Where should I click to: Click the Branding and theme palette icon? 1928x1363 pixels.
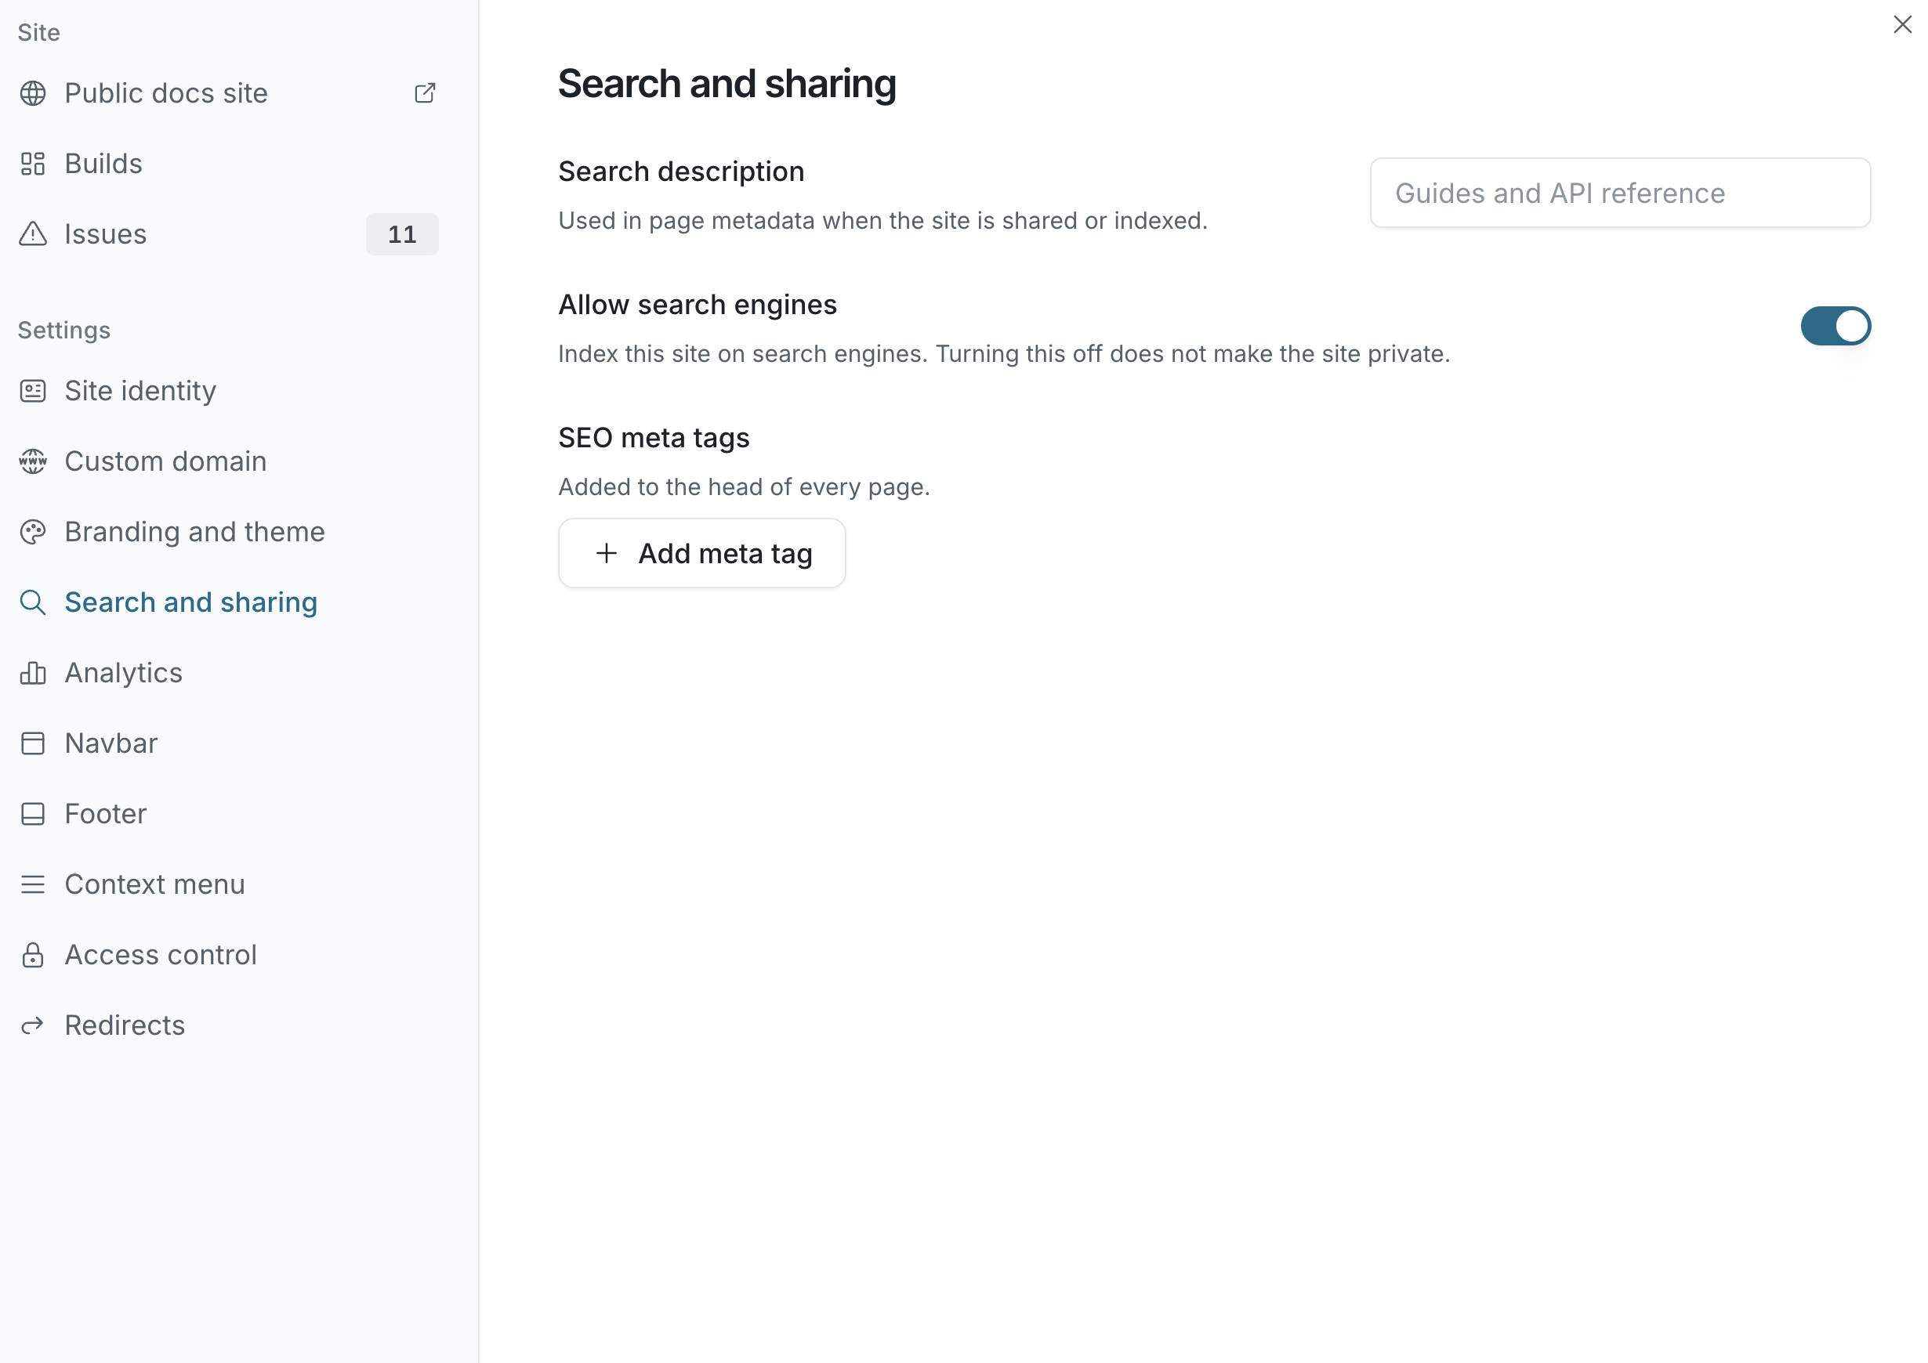tap(33, 532)
